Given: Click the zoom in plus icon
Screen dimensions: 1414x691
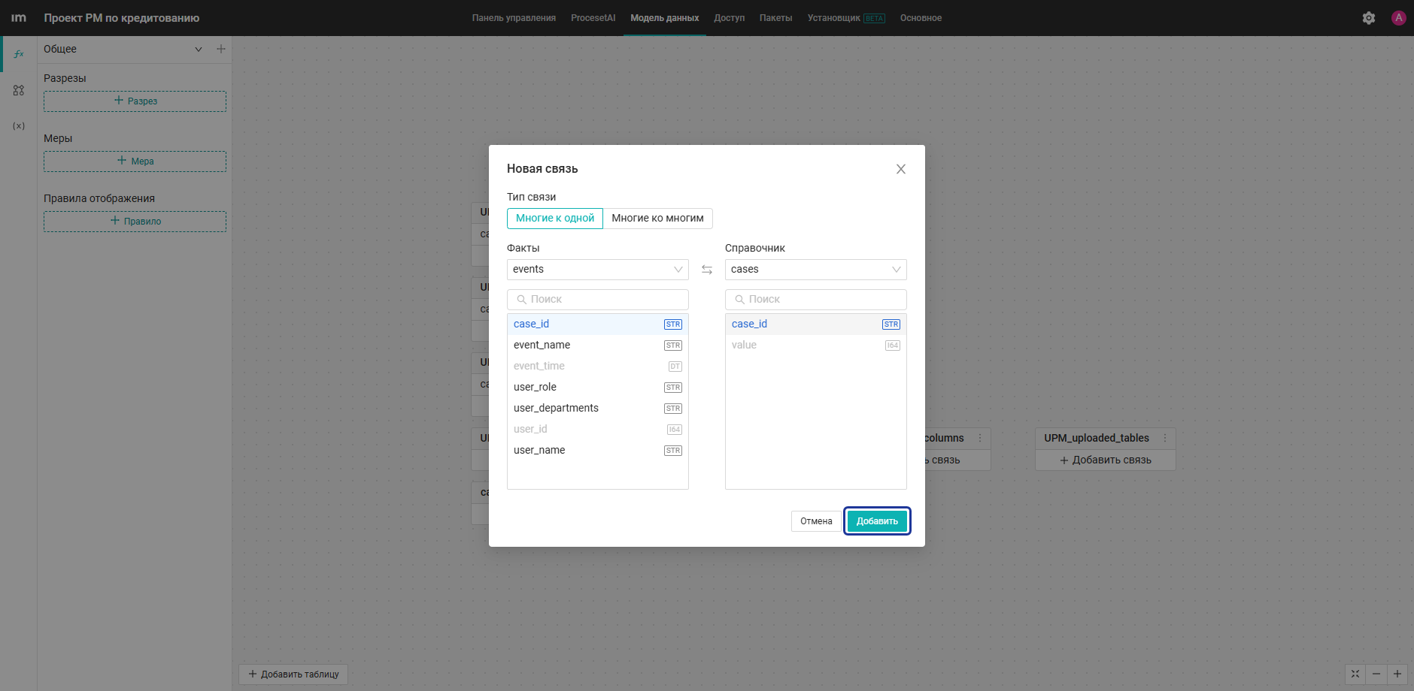Looking at the screenshot, I should pos(1397,674).
